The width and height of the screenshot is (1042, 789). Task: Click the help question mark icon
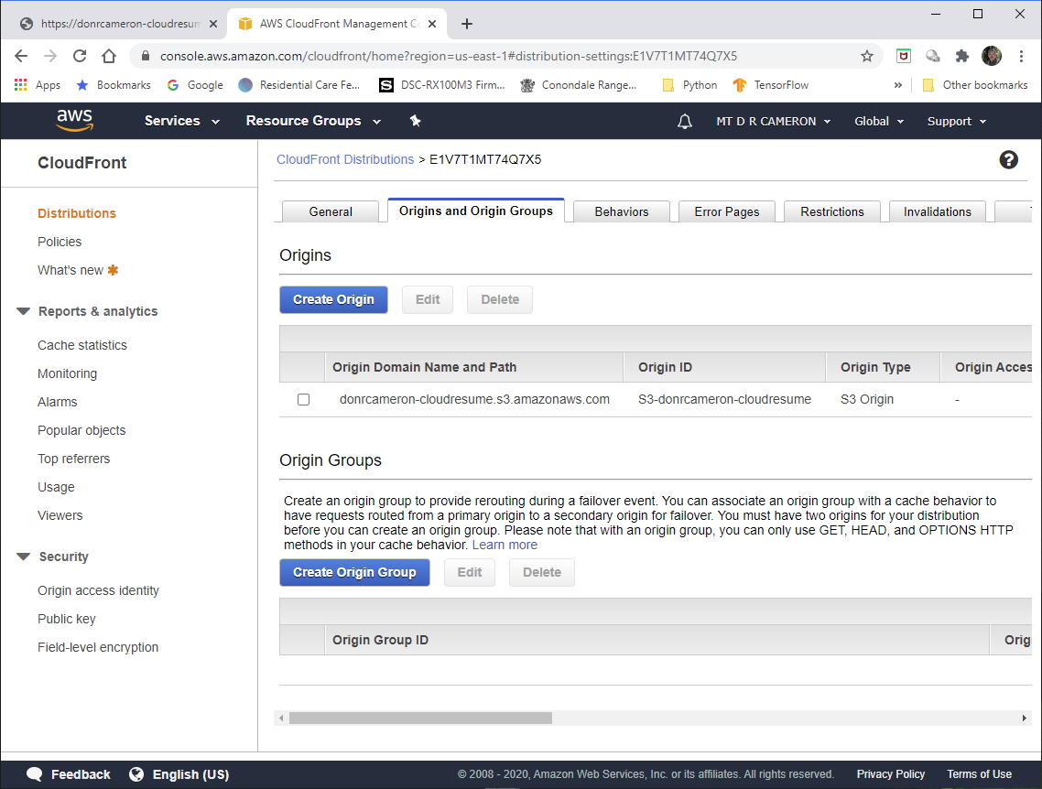(x=1008, y=160)
